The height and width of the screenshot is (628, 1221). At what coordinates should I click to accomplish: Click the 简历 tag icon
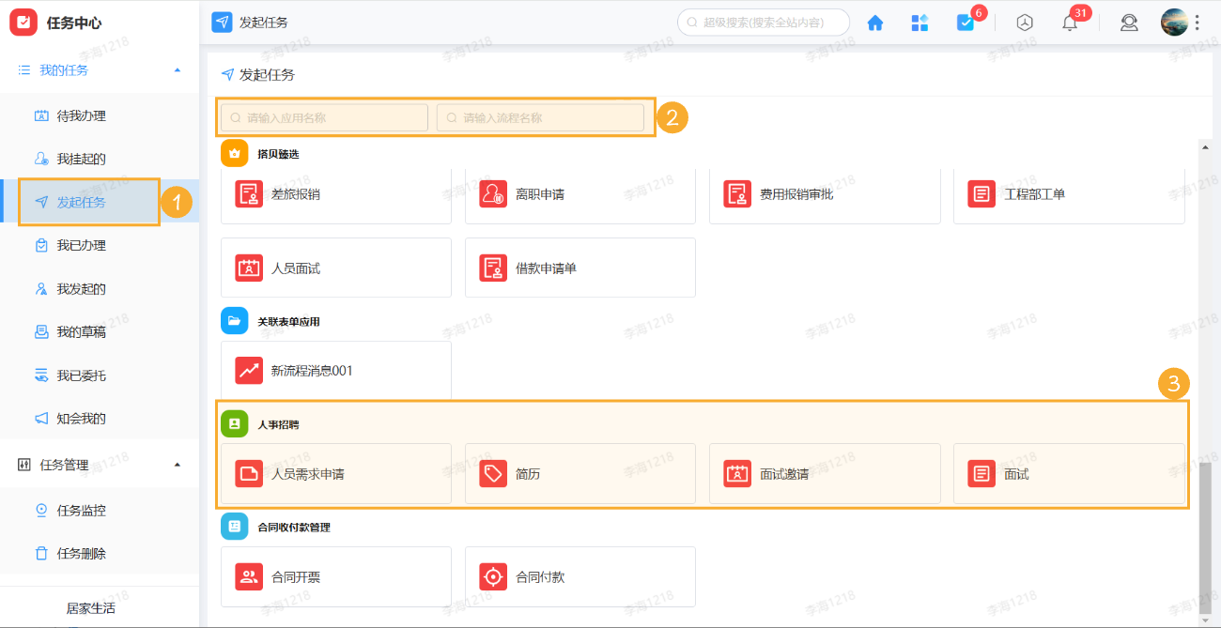(x=493, y=474)
